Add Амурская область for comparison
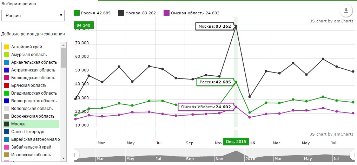The width and height of the screenshot is (357, 165). [29, 55]
